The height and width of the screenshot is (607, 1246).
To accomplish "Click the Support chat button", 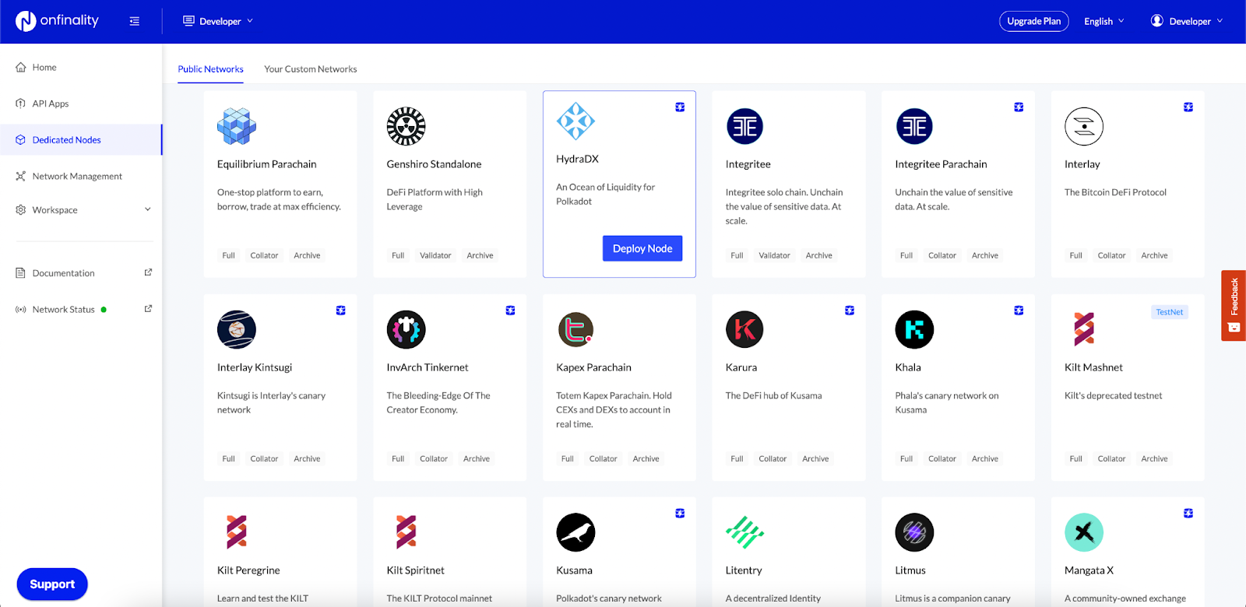I will tap(52, 584).
